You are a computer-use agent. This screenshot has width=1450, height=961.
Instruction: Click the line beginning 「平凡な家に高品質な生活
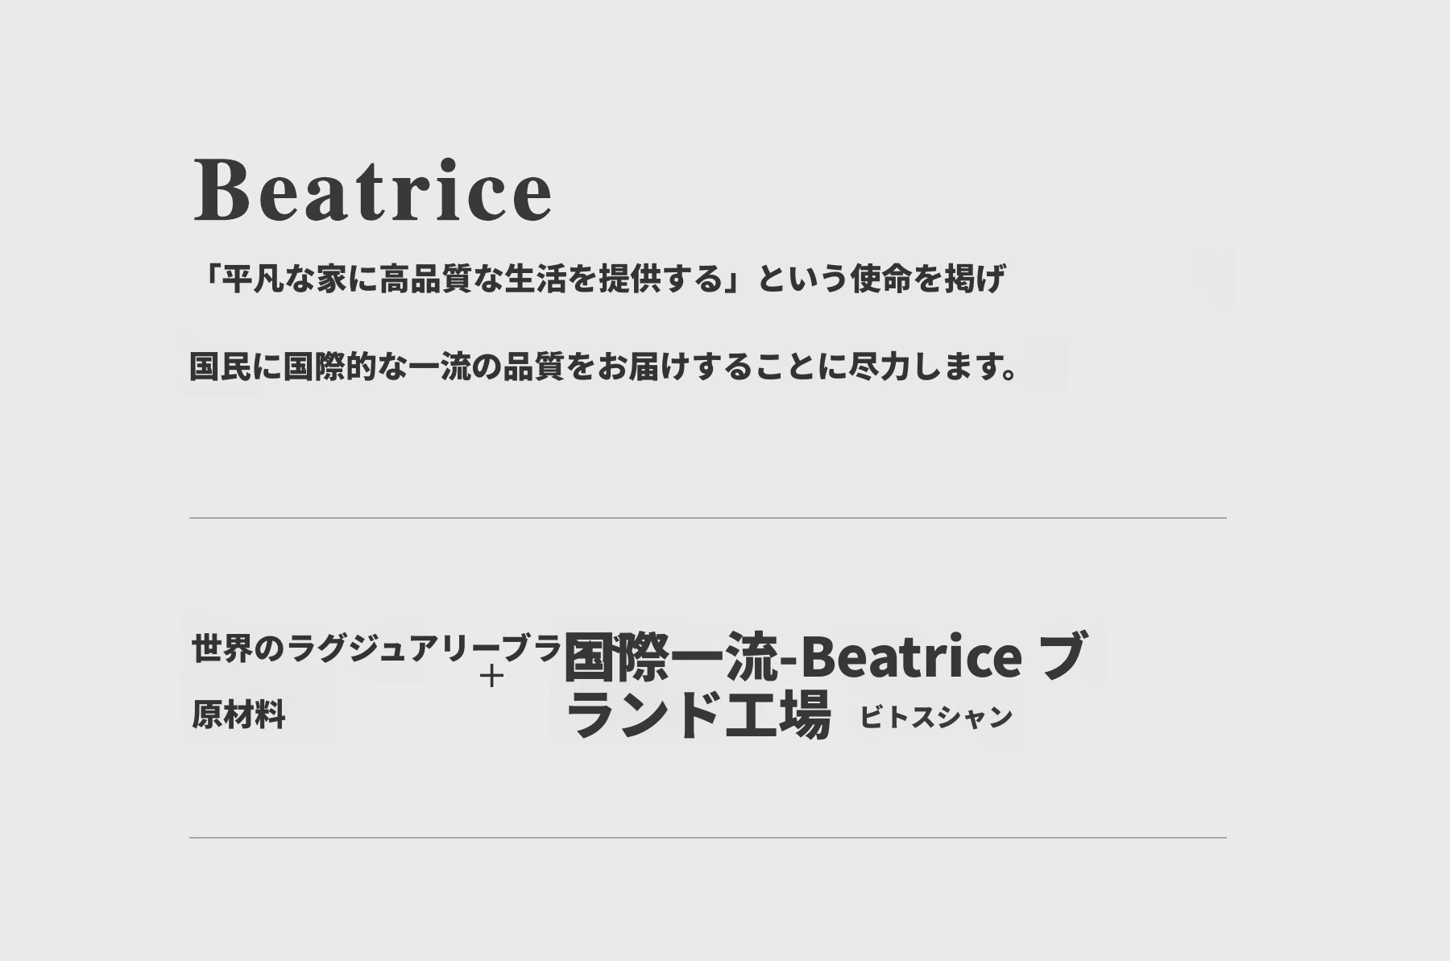(599, 279)
